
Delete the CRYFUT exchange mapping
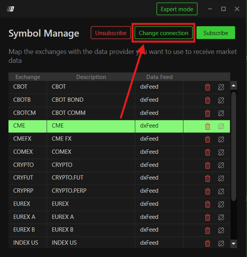click(207, 178)
